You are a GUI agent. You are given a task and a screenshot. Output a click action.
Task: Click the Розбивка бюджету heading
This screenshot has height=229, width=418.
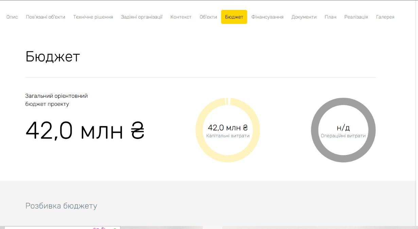(61, 206)
